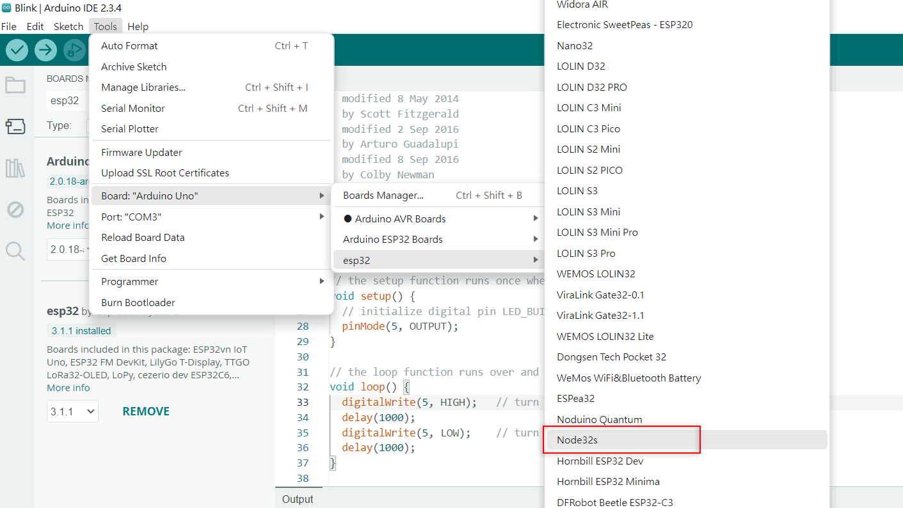Expand the Port "COM3" submenu arrow

322,217
